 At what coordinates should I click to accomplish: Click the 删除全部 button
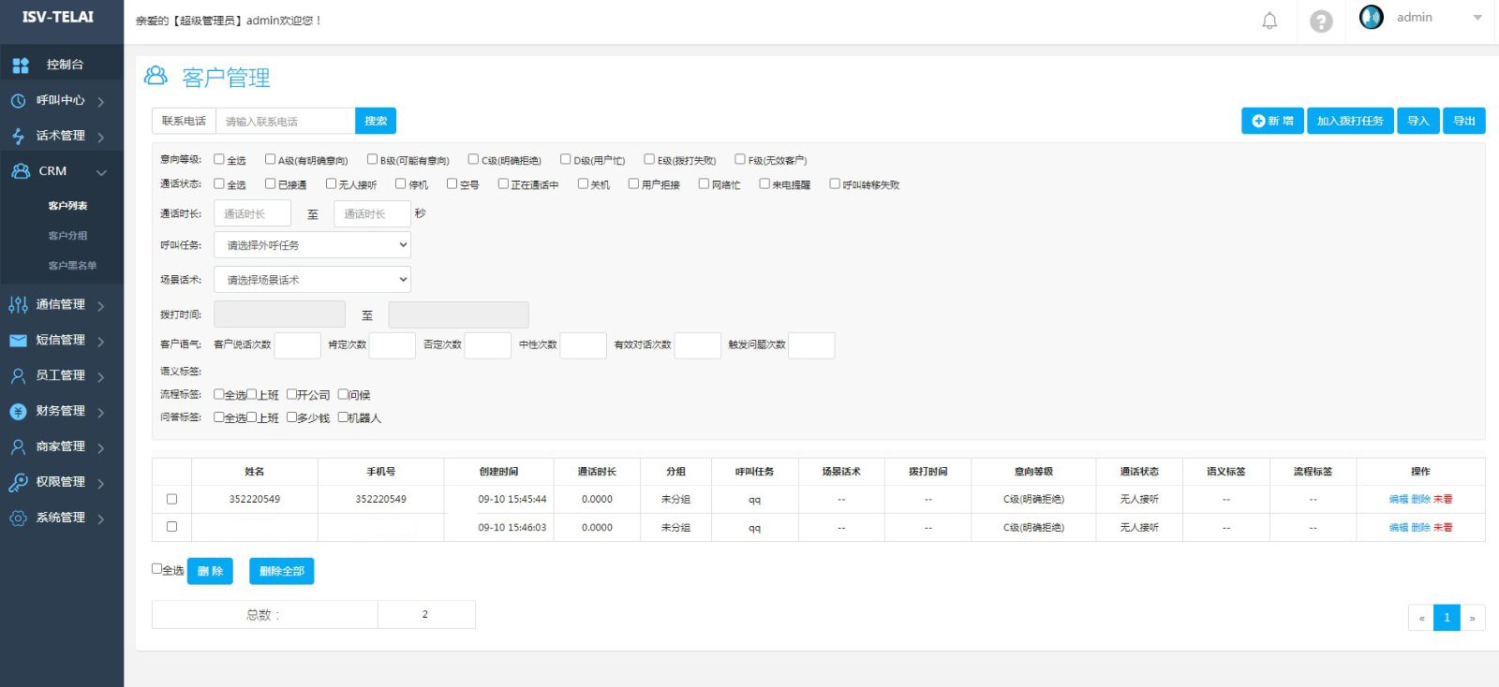[x=281, y=571]
